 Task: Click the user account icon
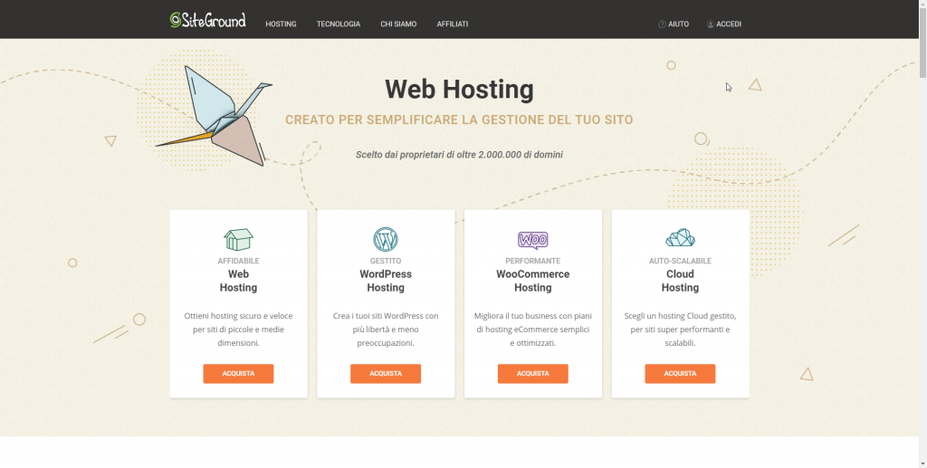711,24
